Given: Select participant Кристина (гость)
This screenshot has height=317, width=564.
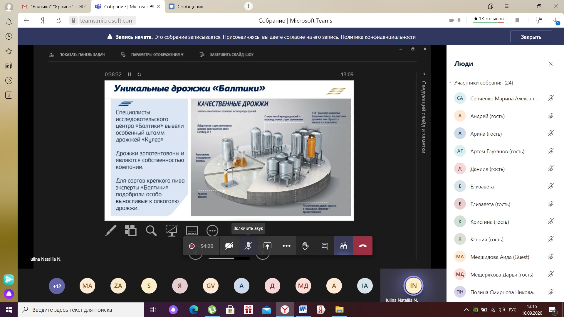Looking at the screenshot, I should 504,222.
